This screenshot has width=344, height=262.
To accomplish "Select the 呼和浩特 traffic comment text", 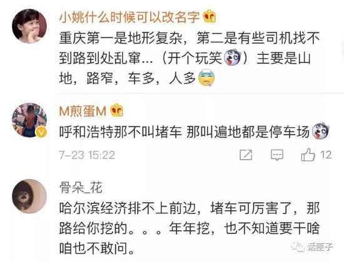I will [185, 132].
